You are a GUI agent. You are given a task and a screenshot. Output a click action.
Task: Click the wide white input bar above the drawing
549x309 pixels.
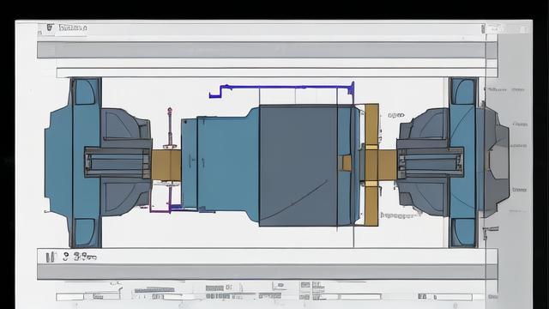[276, 73]
